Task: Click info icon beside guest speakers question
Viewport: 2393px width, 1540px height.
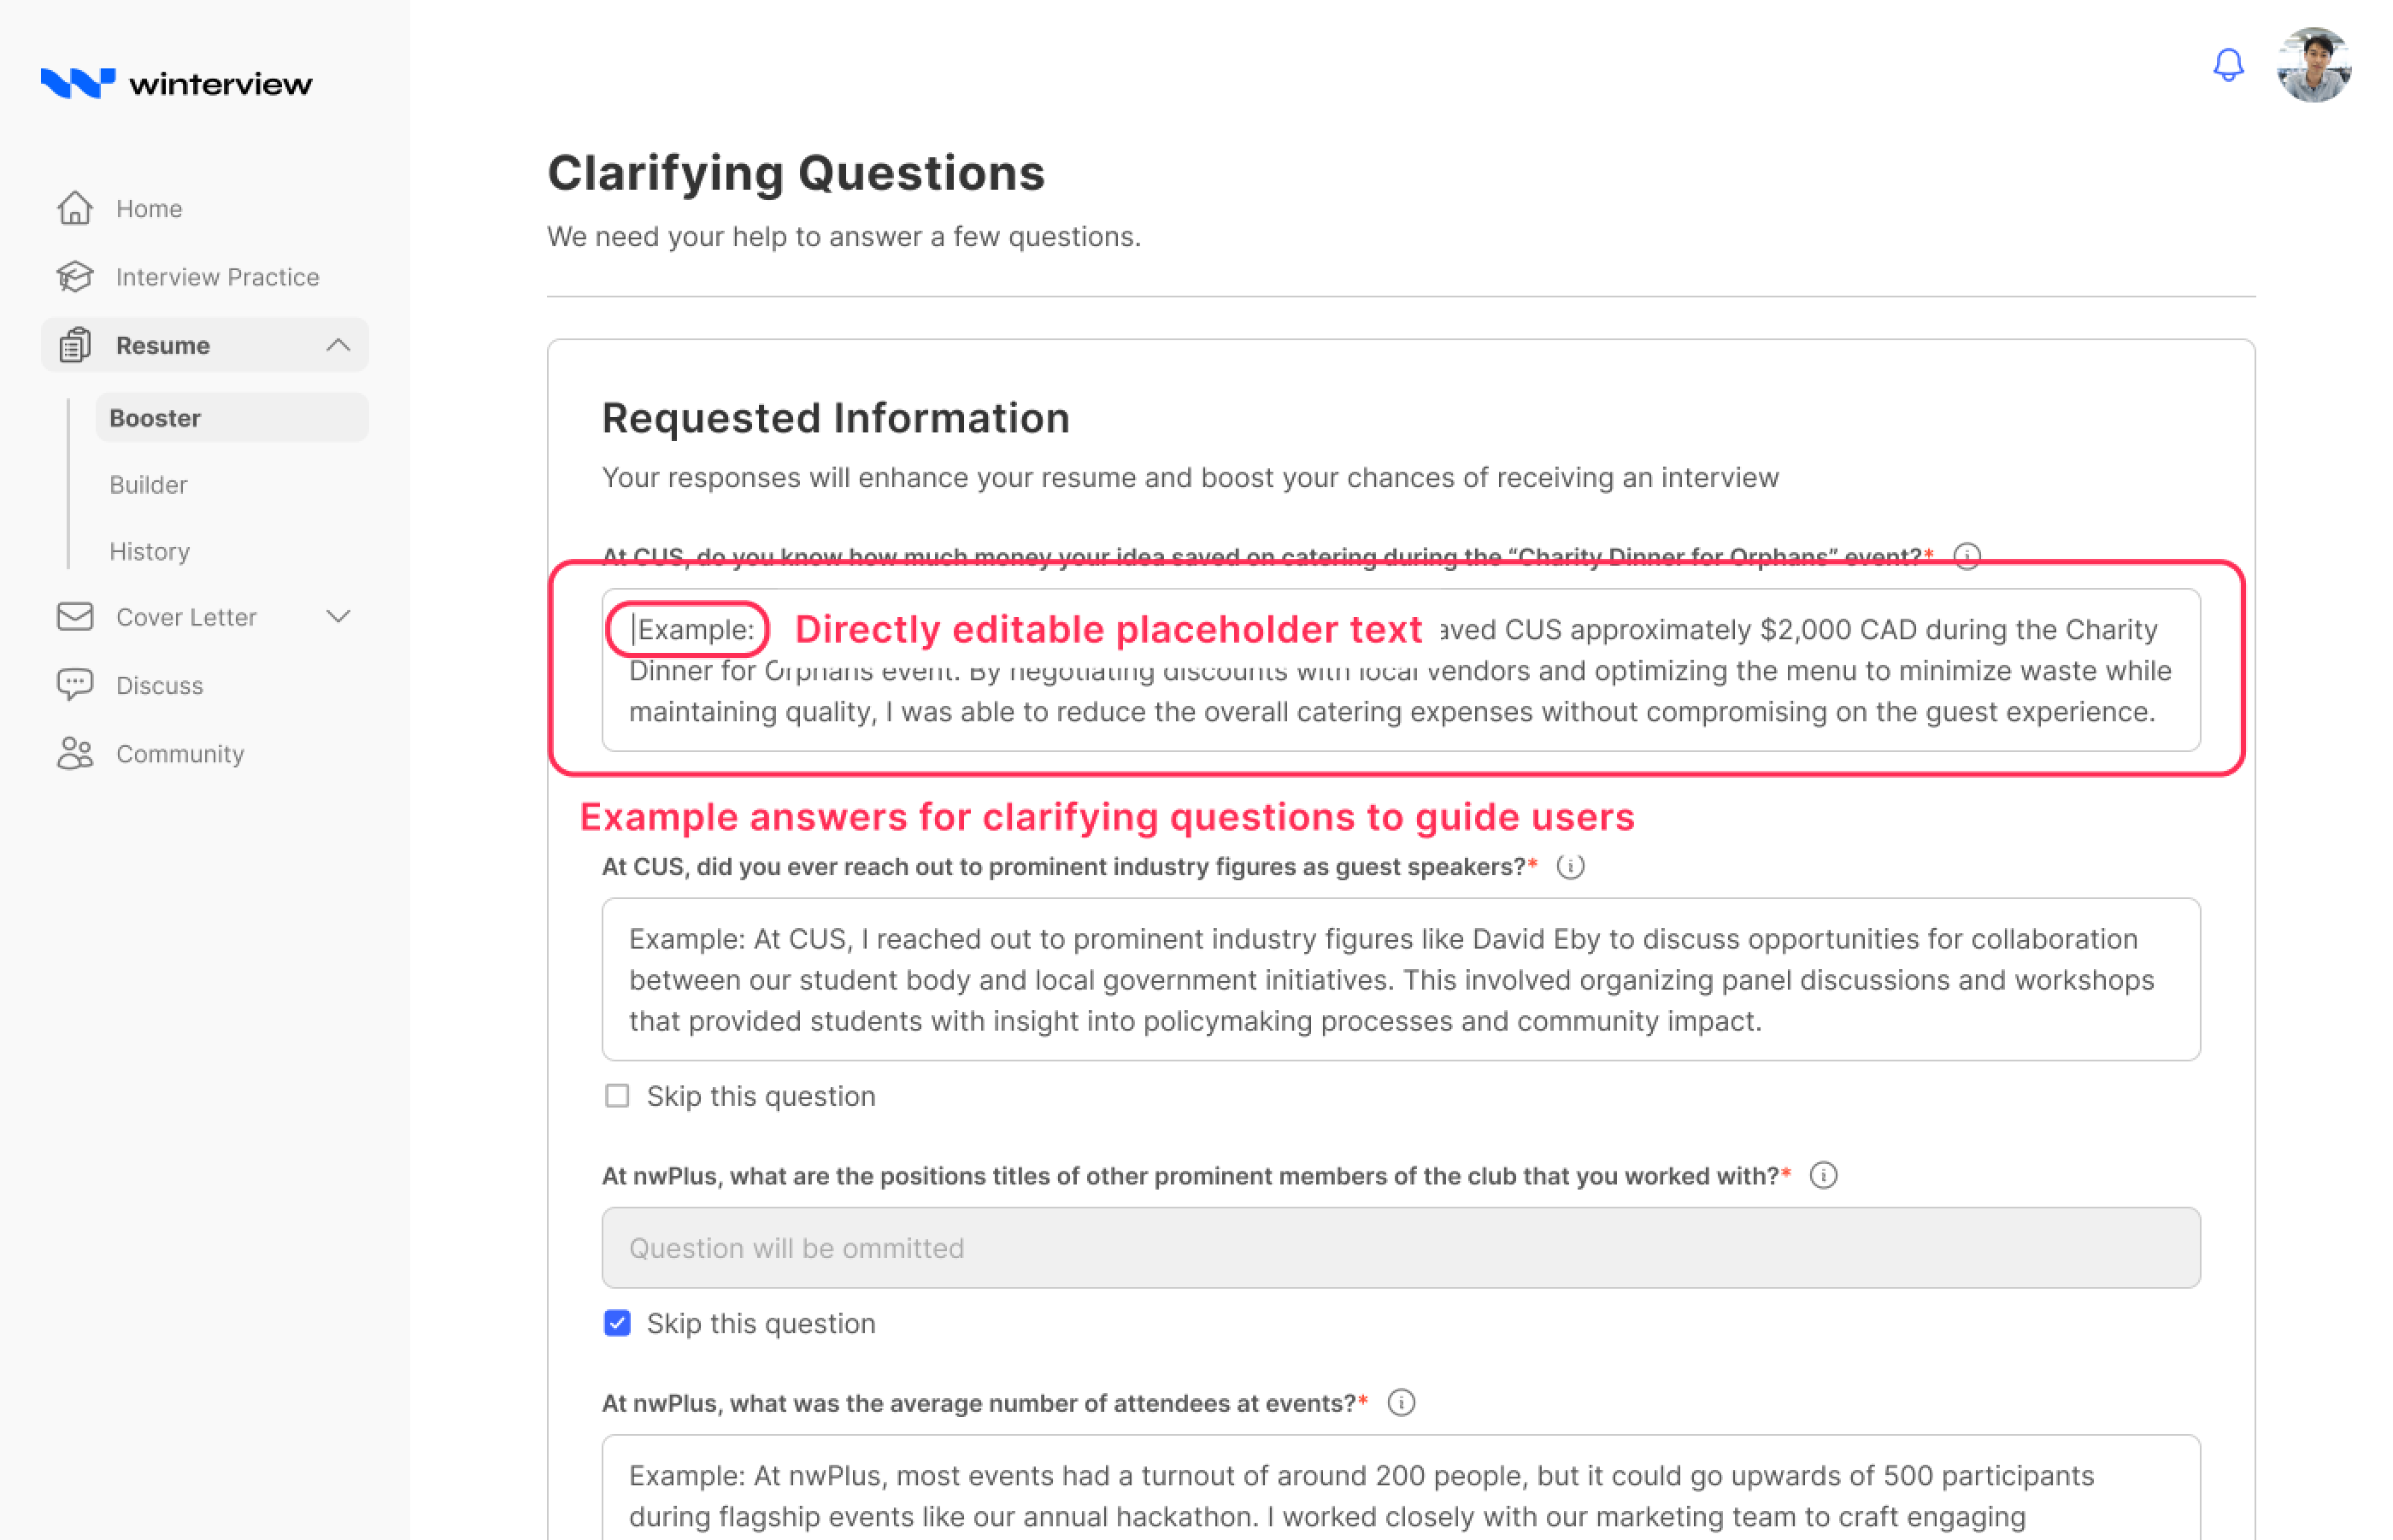Action: (1570, 867)
